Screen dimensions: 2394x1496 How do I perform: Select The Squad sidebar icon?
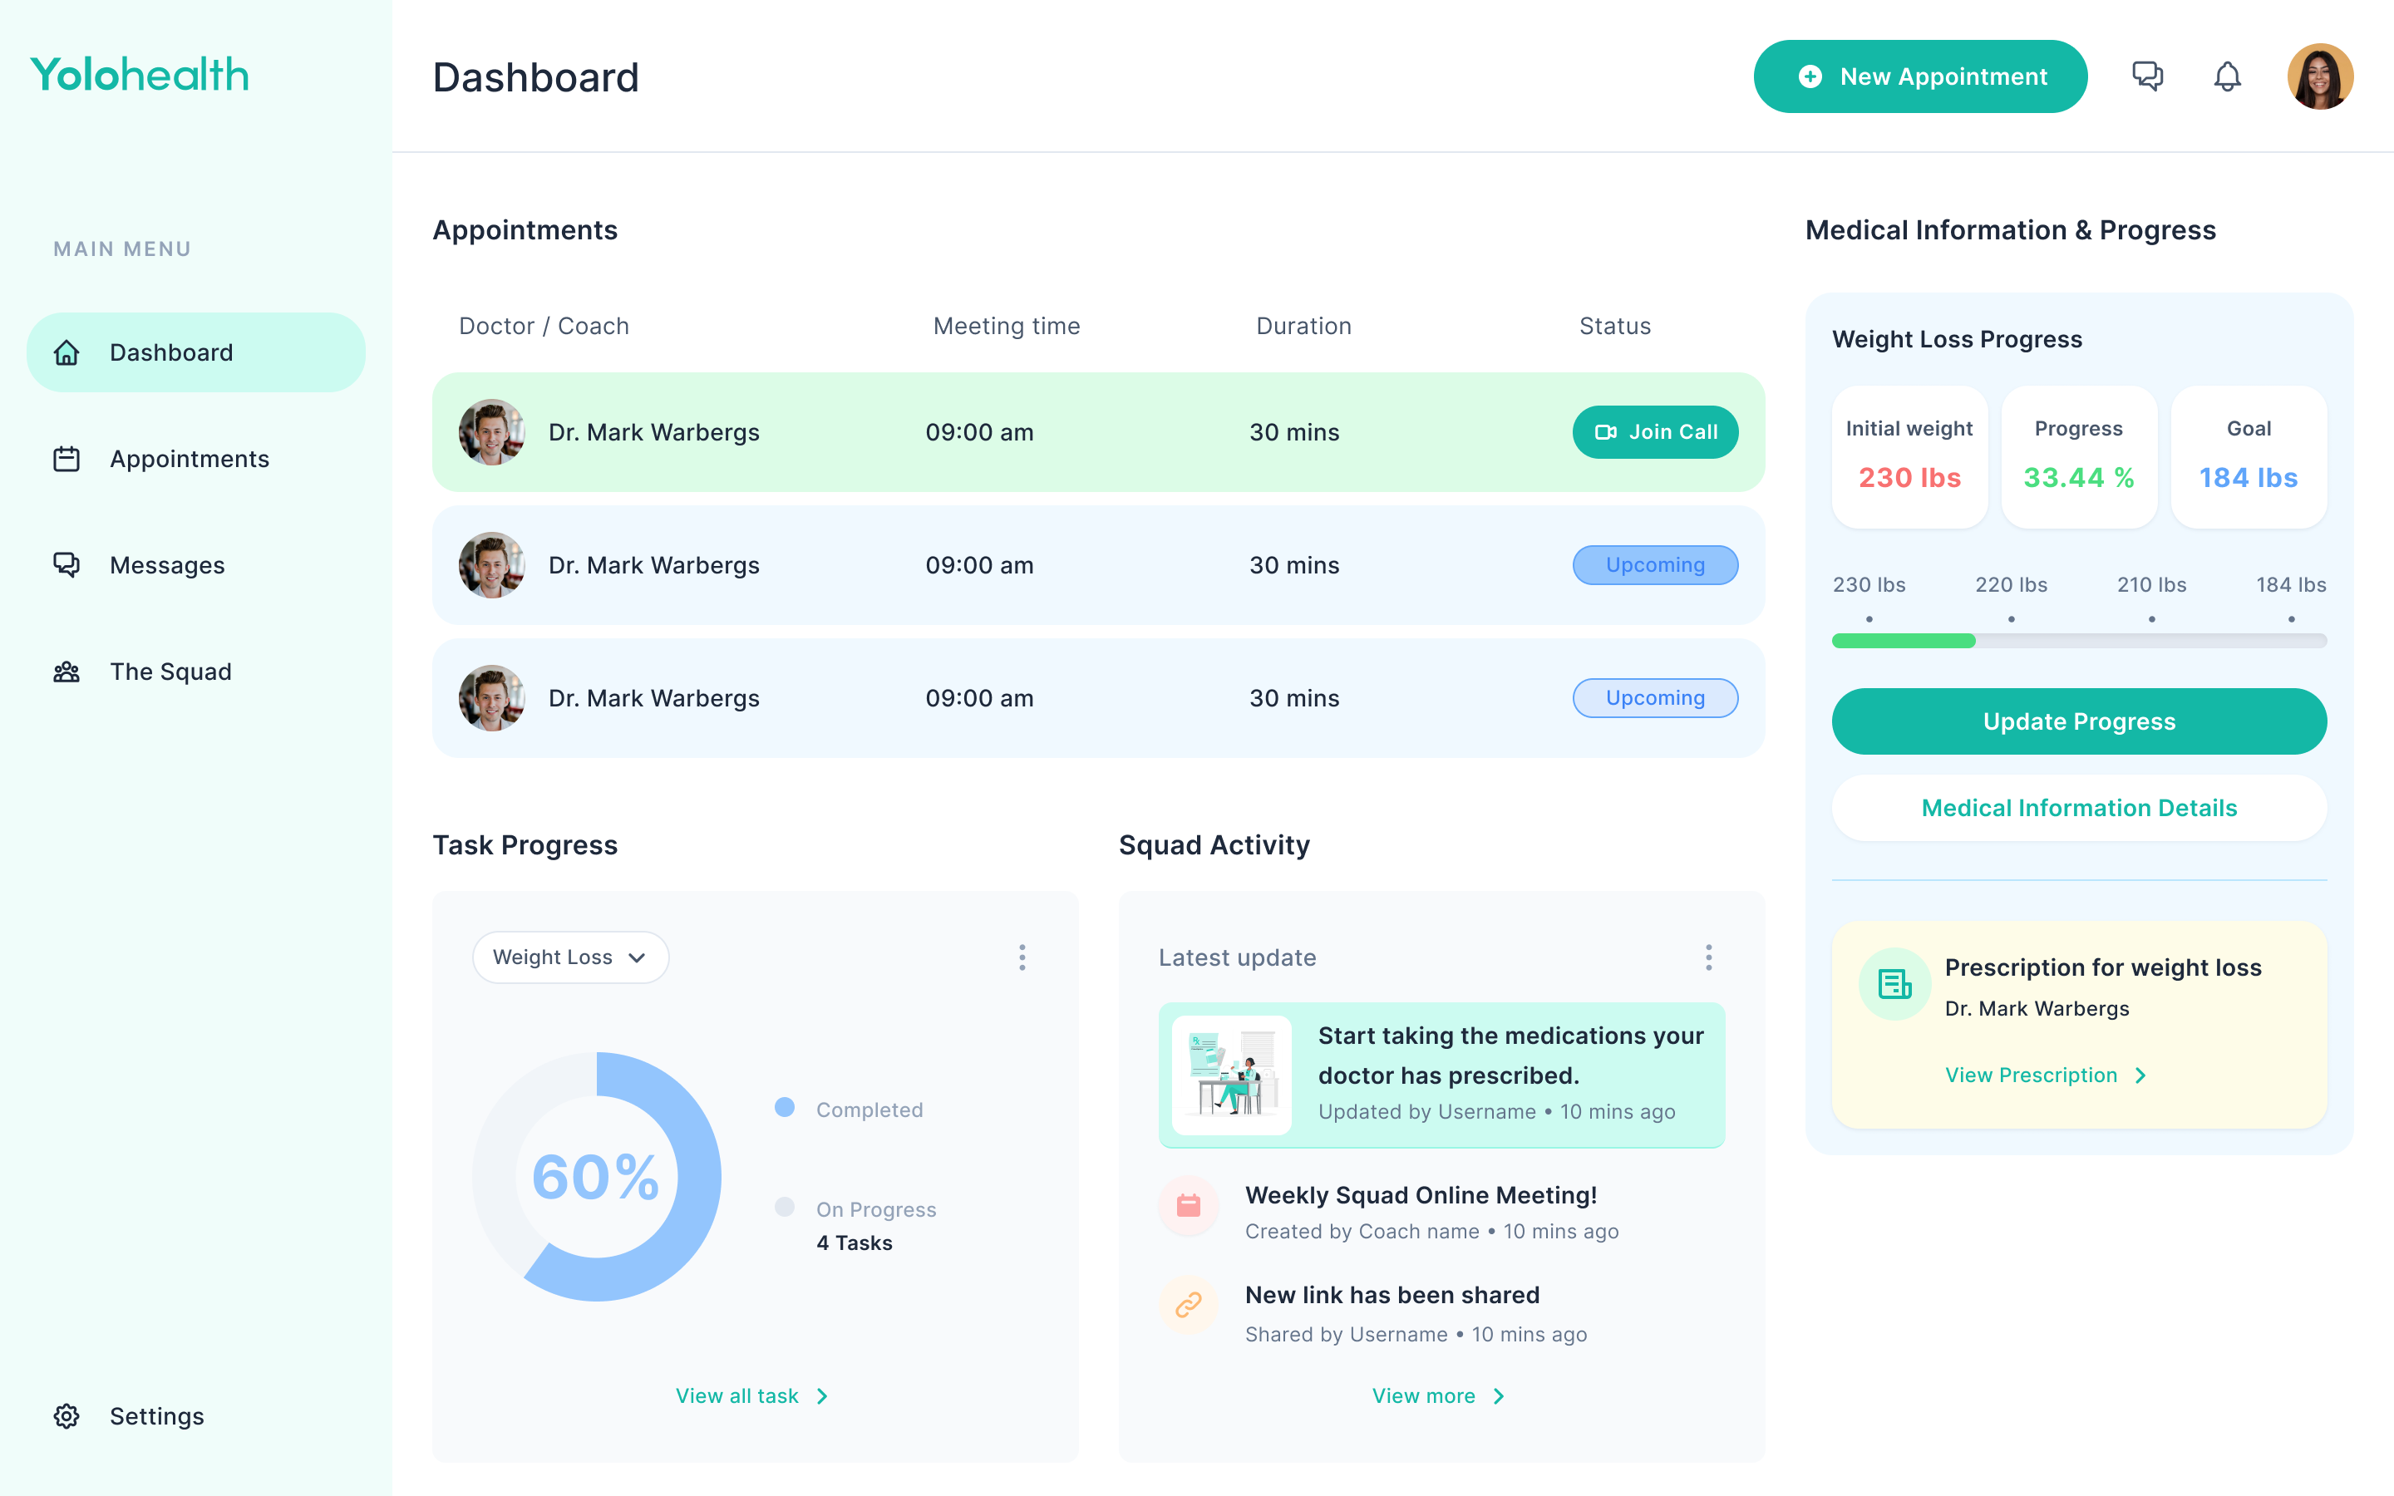[66, 671]
